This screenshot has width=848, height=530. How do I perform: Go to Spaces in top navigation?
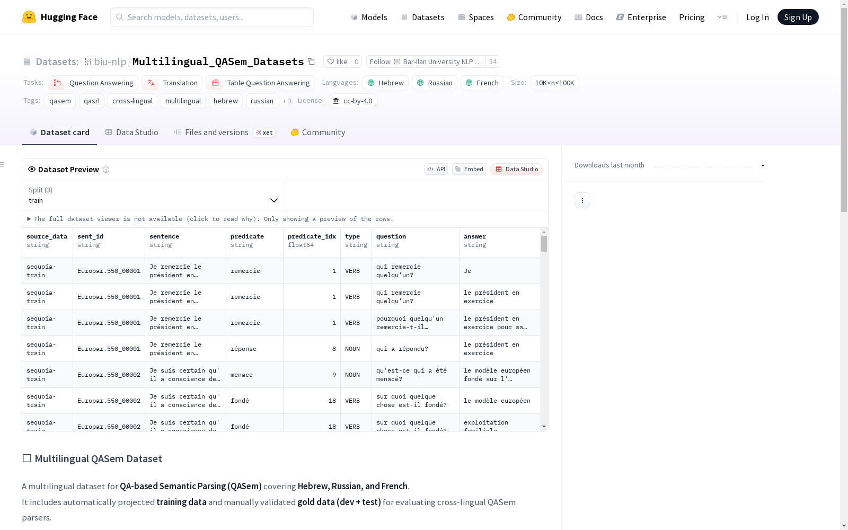click(x=476, y=17)
